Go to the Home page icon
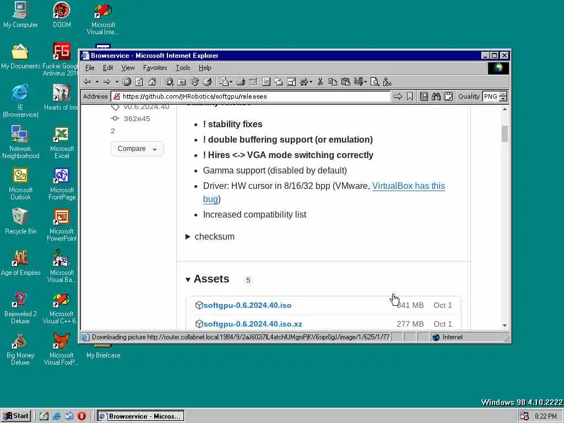564x423 pixels. [x=152, y=82]
